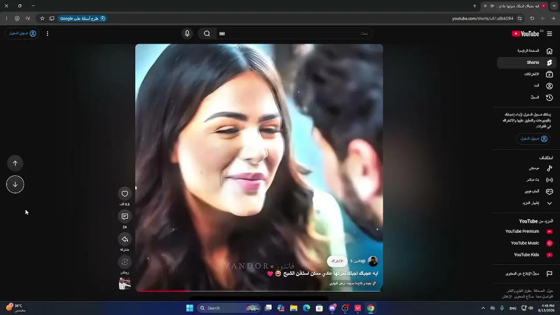
Task: Close the YouTube Shorts tab
Action: tap(485, 6)
